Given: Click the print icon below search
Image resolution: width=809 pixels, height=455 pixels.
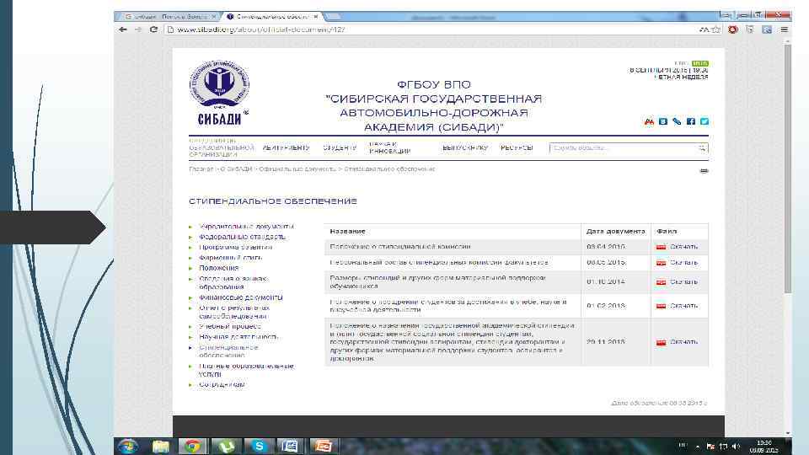Looking at the screenshot, I should [x=704, y=171].
